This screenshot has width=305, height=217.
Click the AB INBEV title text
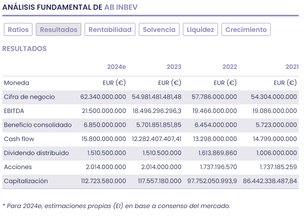coord(121,7)
